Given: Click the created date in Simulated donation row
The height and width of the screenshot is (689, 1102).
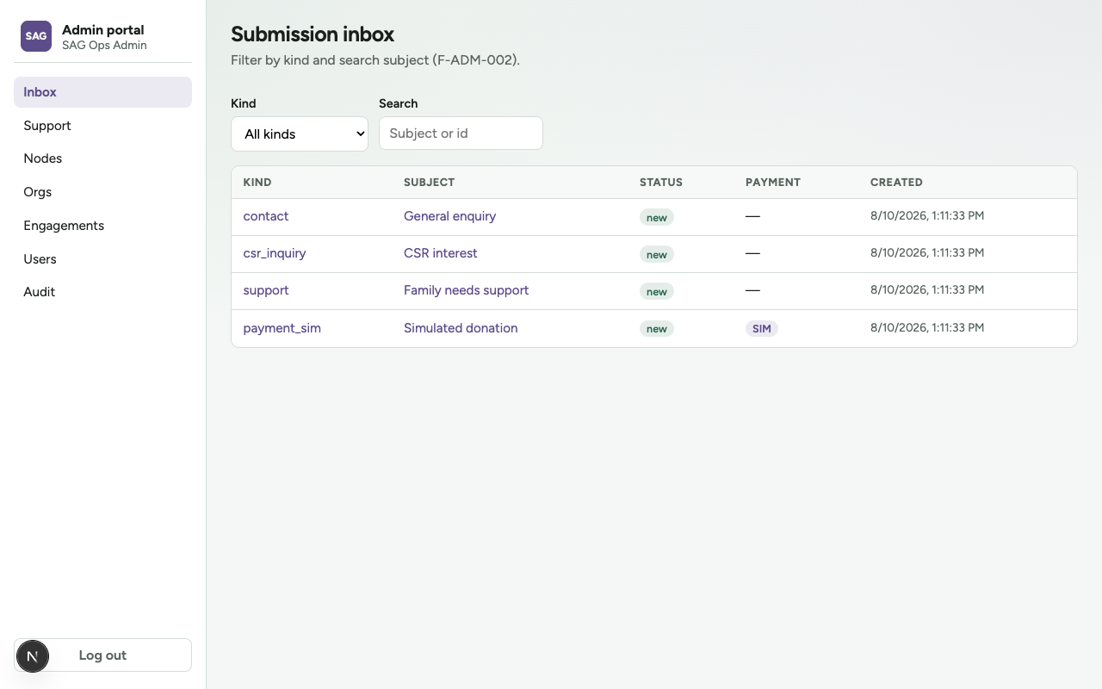Looking at the screenshot, I should point(927,328).
